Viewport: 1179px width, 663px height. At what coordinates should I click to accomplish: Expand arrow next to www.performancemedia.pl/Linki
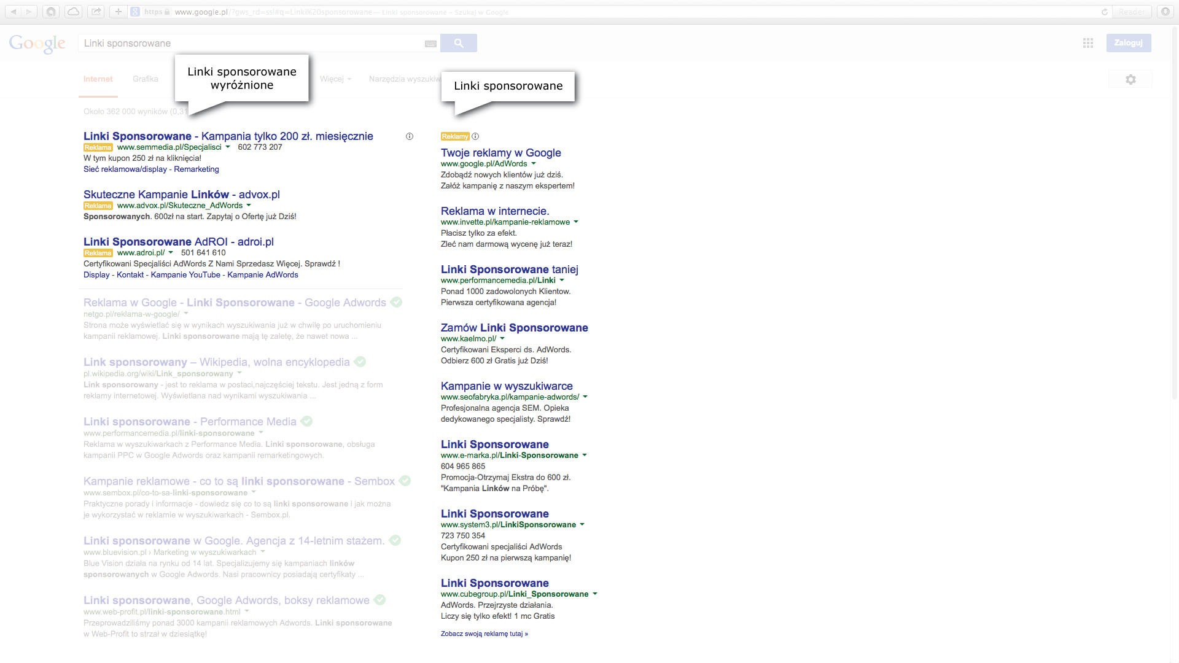[562, 281]
